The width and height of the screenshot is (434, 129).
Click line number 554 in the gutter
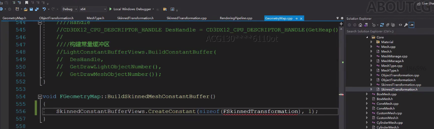(20, 97)
